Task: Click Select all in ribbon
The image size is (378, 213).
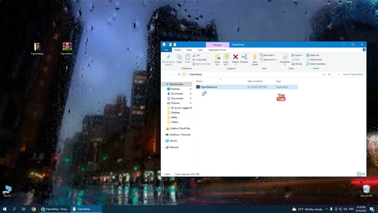Action: click(312, 55)
